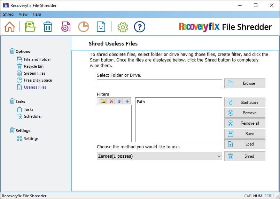This screenshot has height=199, width=280.
Task: Maximize the Recoveryfix window
Action: (256, 5)
